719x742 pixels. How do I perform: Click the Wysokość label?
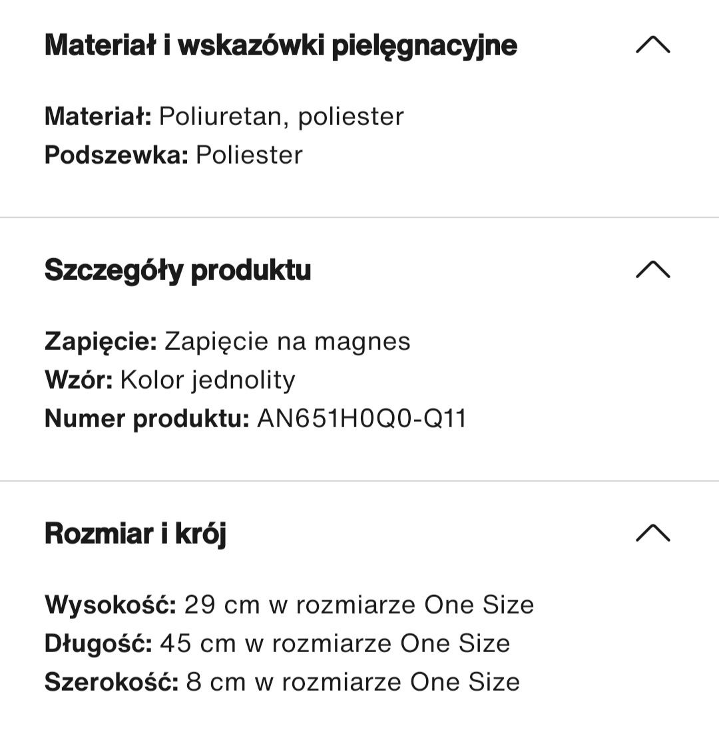(111, 605)
